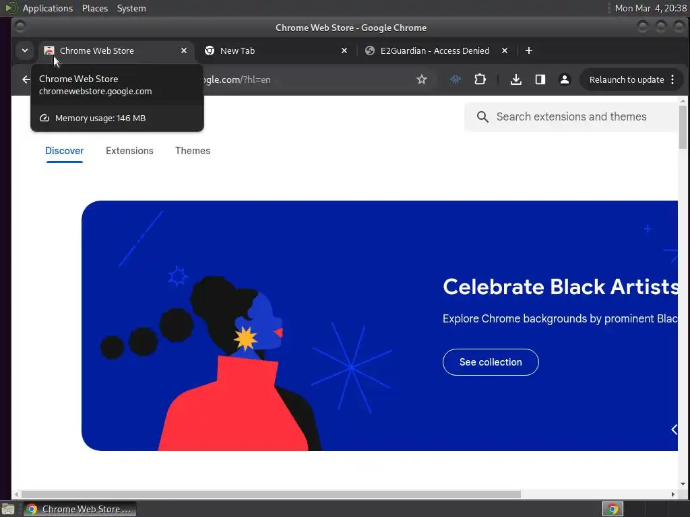Switch to the Chrome Web Store tab

(x=116, y=50)
